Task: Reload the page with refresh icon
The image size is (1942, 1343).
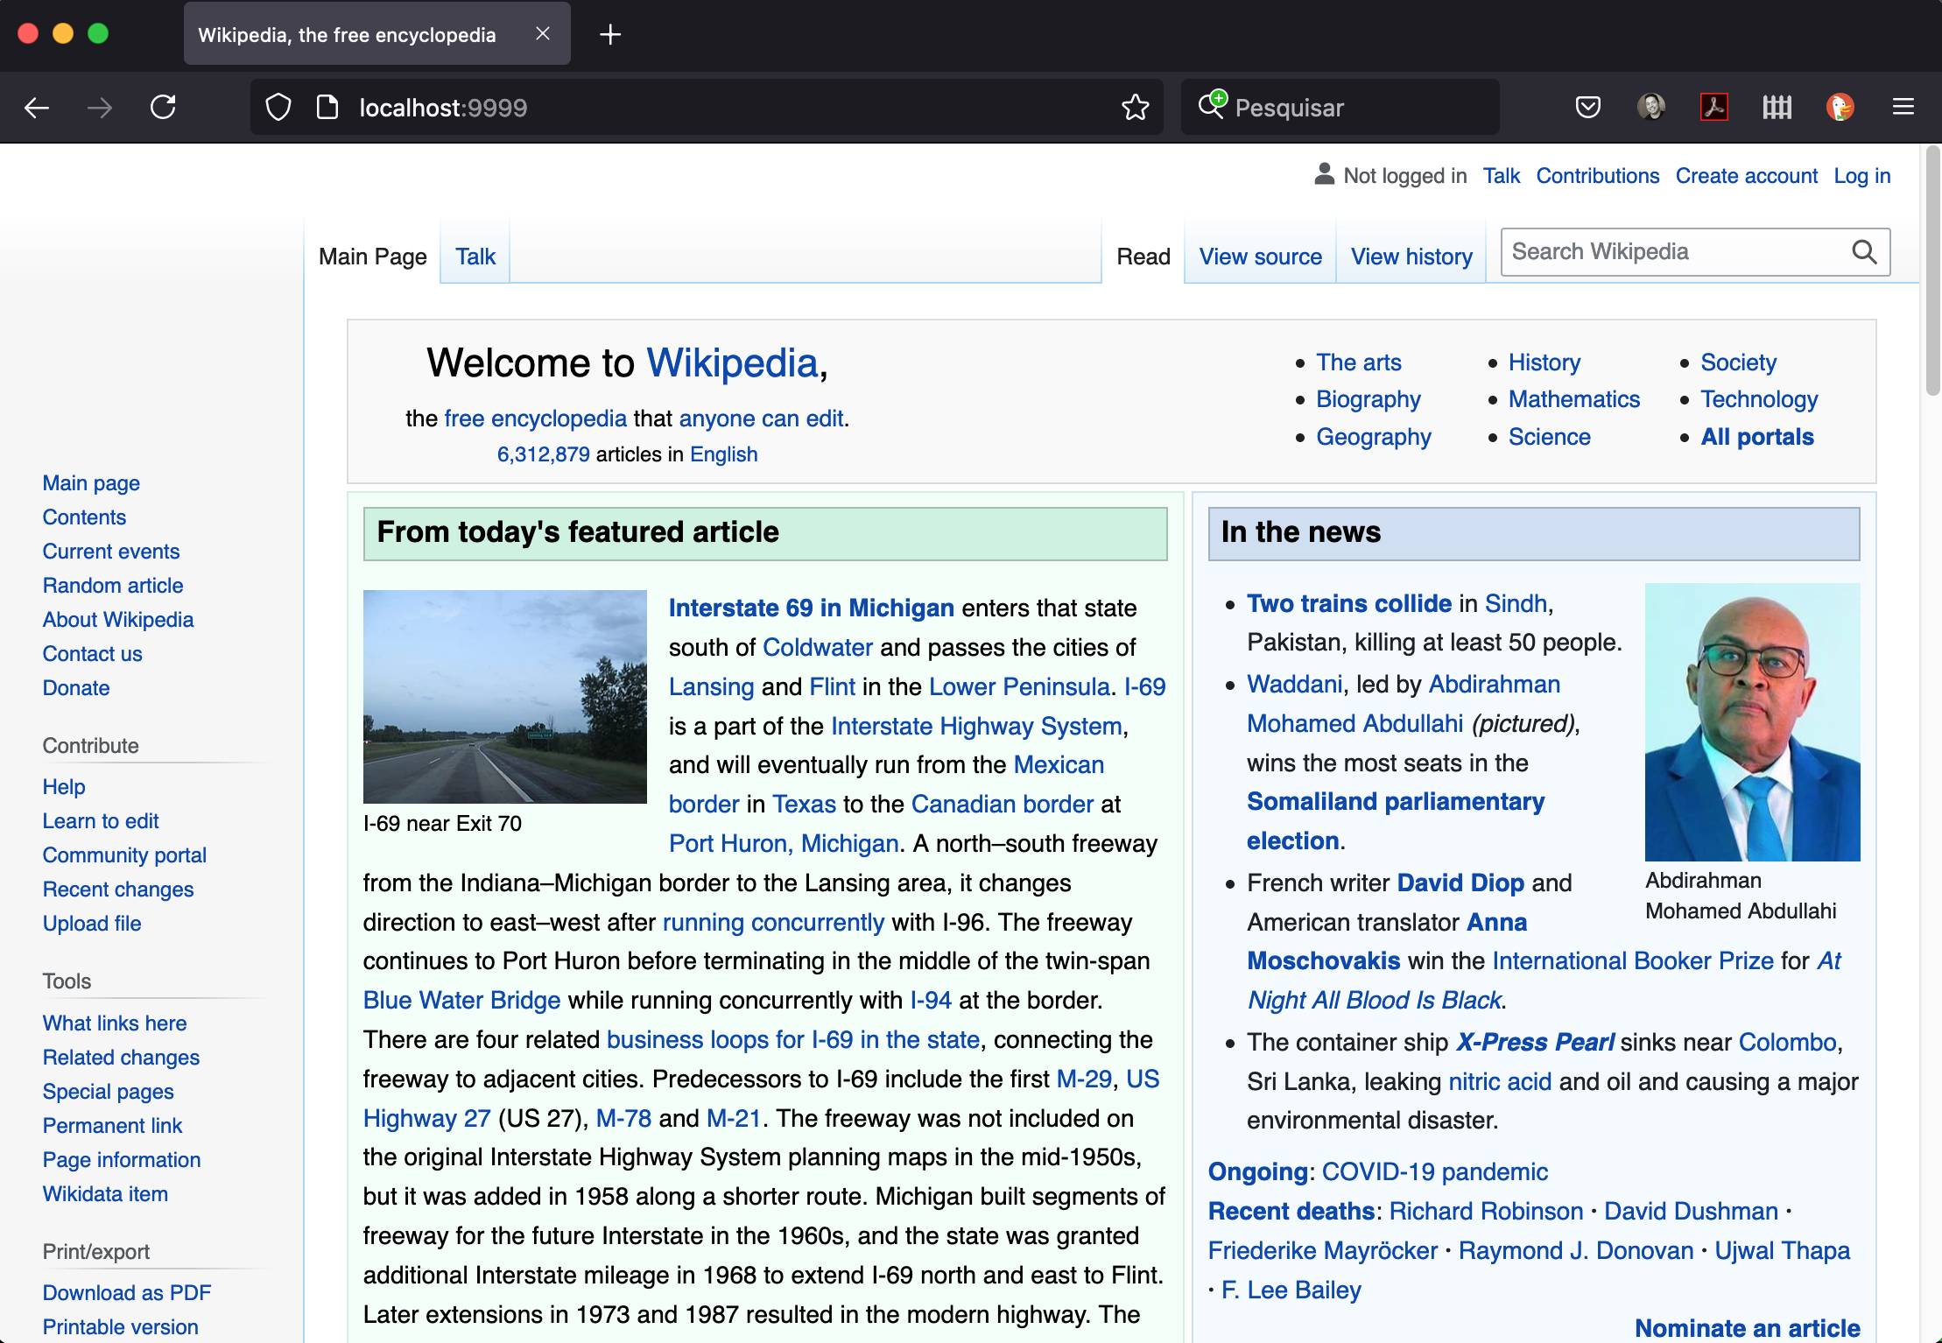Action: 163,108
